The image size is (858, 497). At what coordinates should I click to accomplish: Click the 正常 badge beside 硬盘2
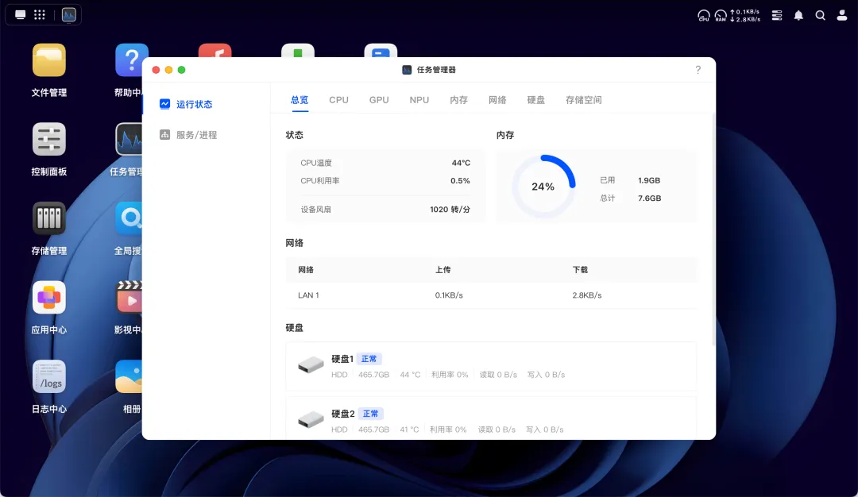370,414
